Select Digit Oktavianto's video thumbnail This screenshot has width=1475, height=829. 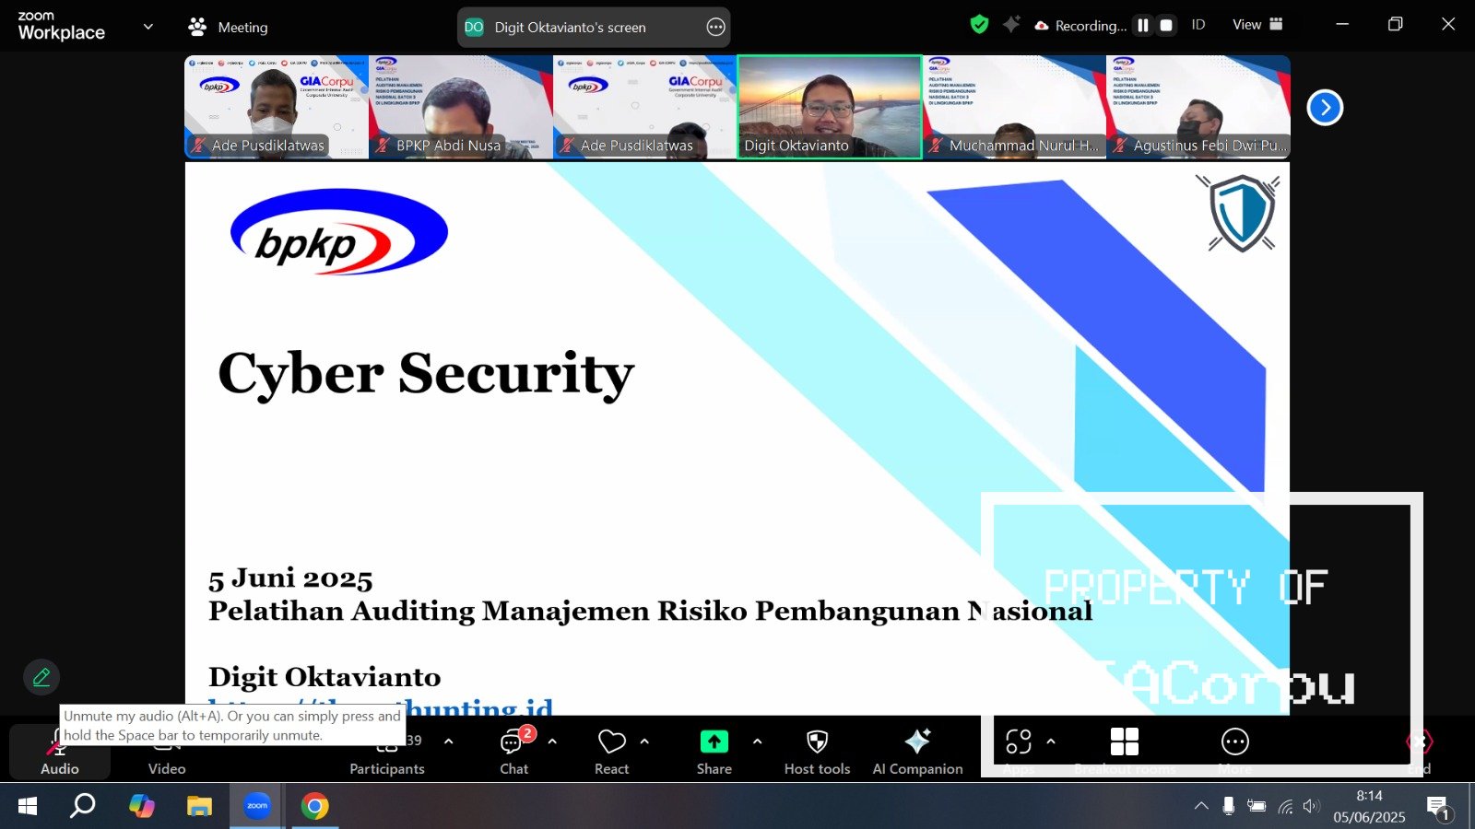tap(830, 107)
